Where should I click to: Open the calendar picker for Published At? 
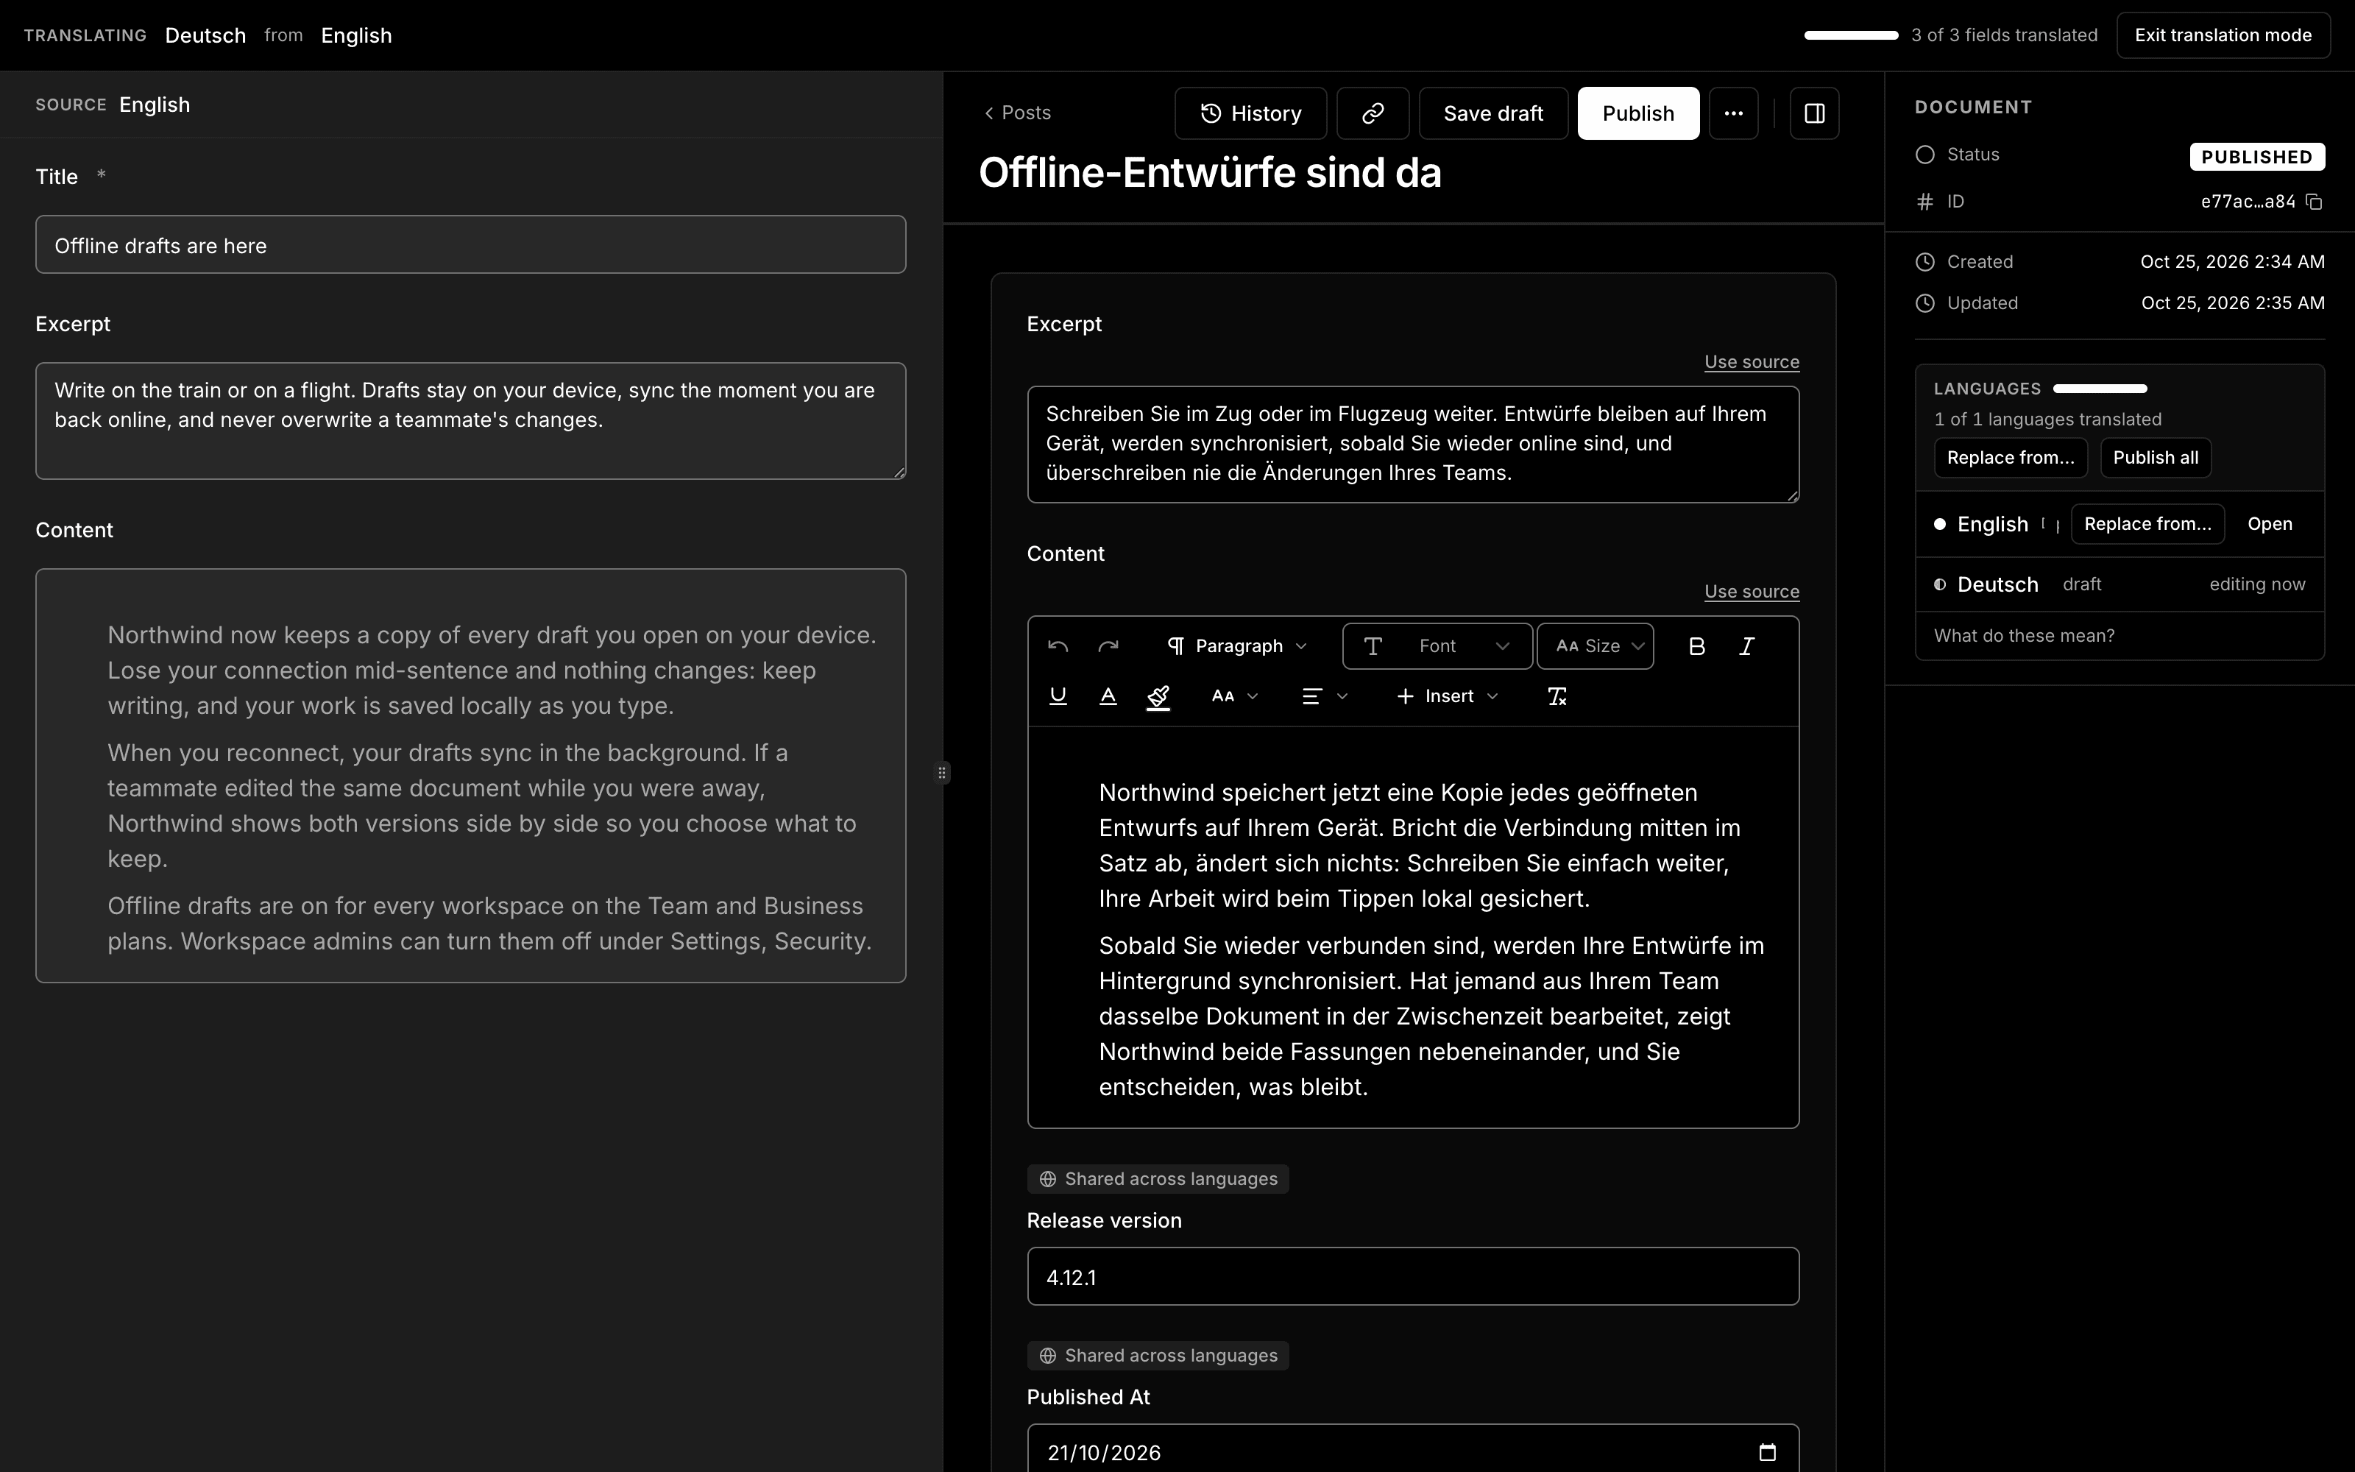(1767, 1453)
